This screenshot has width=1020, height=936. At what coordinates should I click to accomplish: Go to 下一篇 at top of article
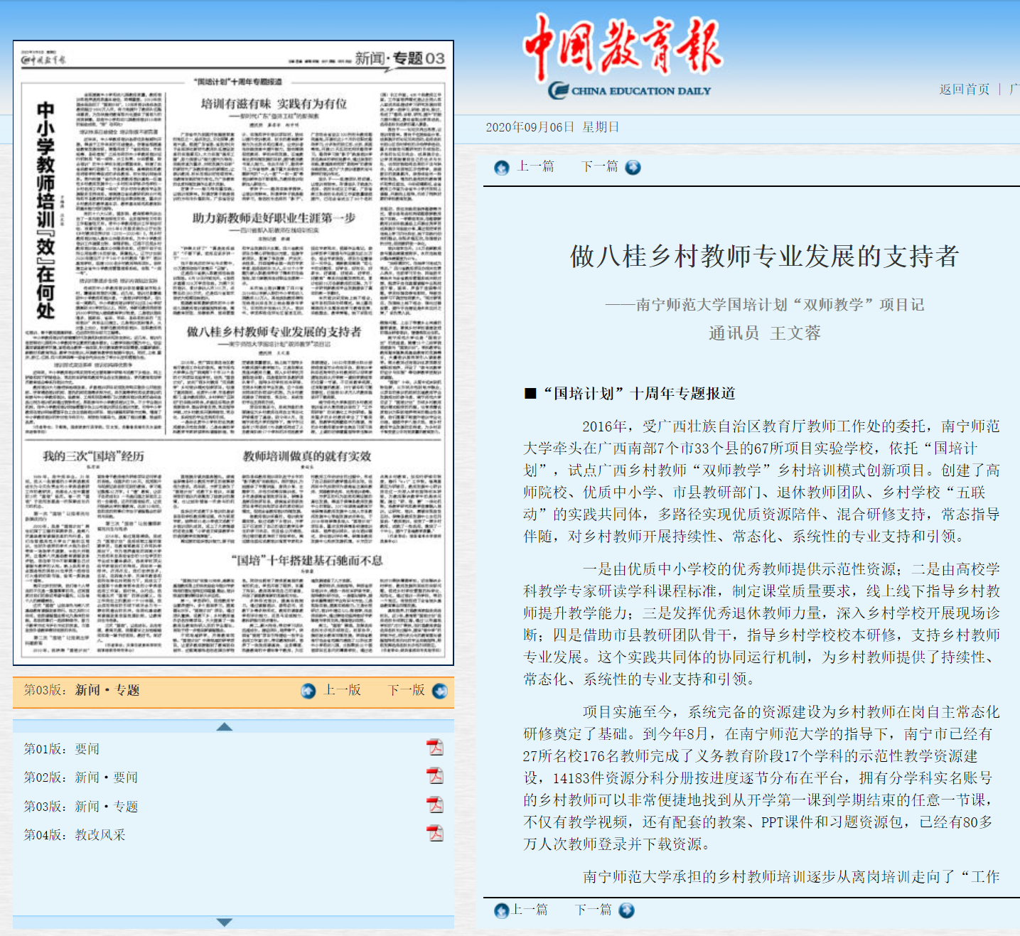tap(600, 166)
